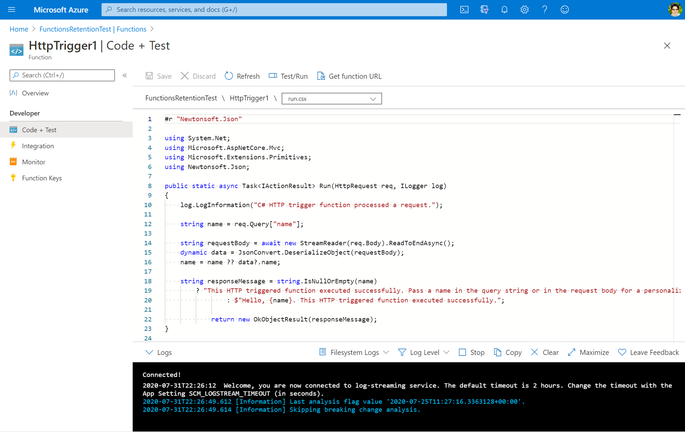The image size is (685, 432).
Task: Click the 'Skipping breaking change analysis' log line
Action: tap(281, 410)
